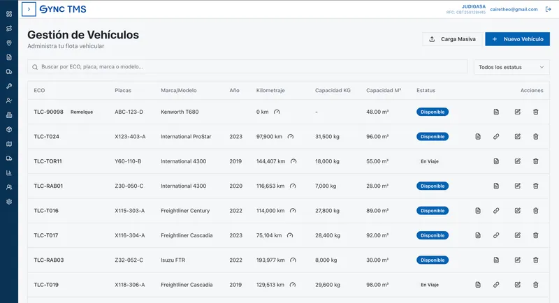Screen dimensions: 559x303
Task: Click the Disponible badge for TLC-RAB01
Action: click(x=433, y=186)
